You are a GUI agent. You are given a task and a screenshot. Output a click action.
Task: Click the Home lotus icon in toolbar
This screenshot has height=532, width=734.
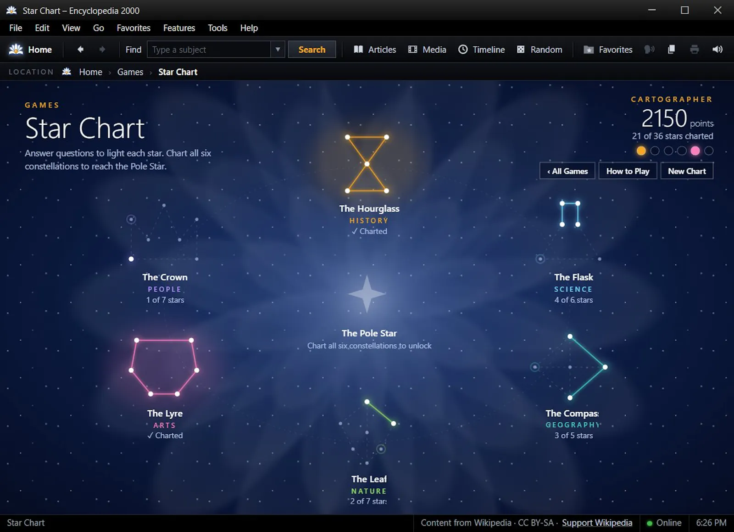pos(16,50)
